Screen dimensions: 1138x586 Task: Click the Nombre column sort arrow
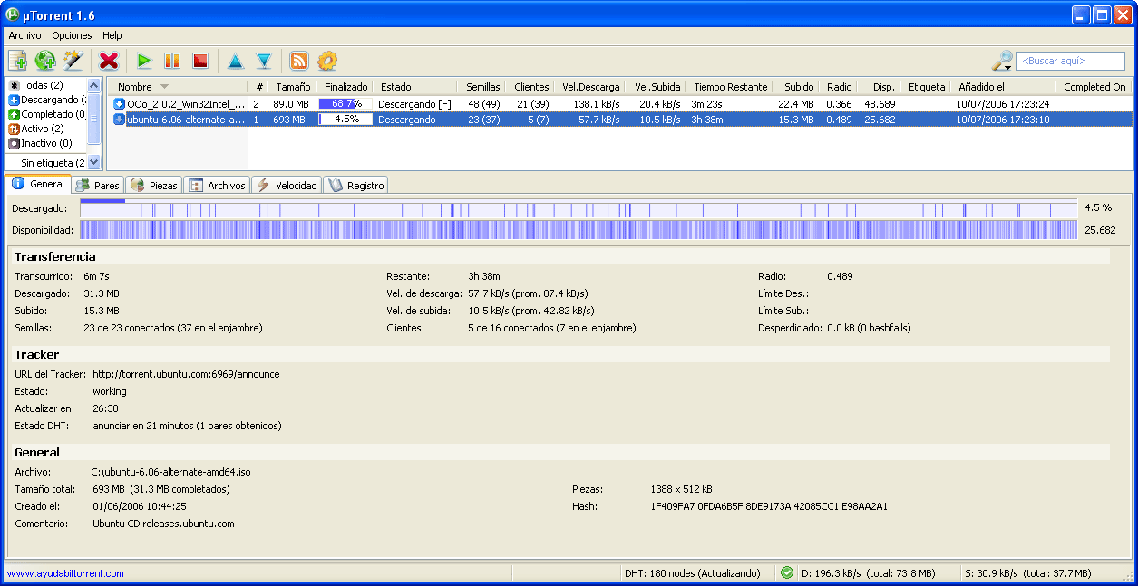[164, 87]
